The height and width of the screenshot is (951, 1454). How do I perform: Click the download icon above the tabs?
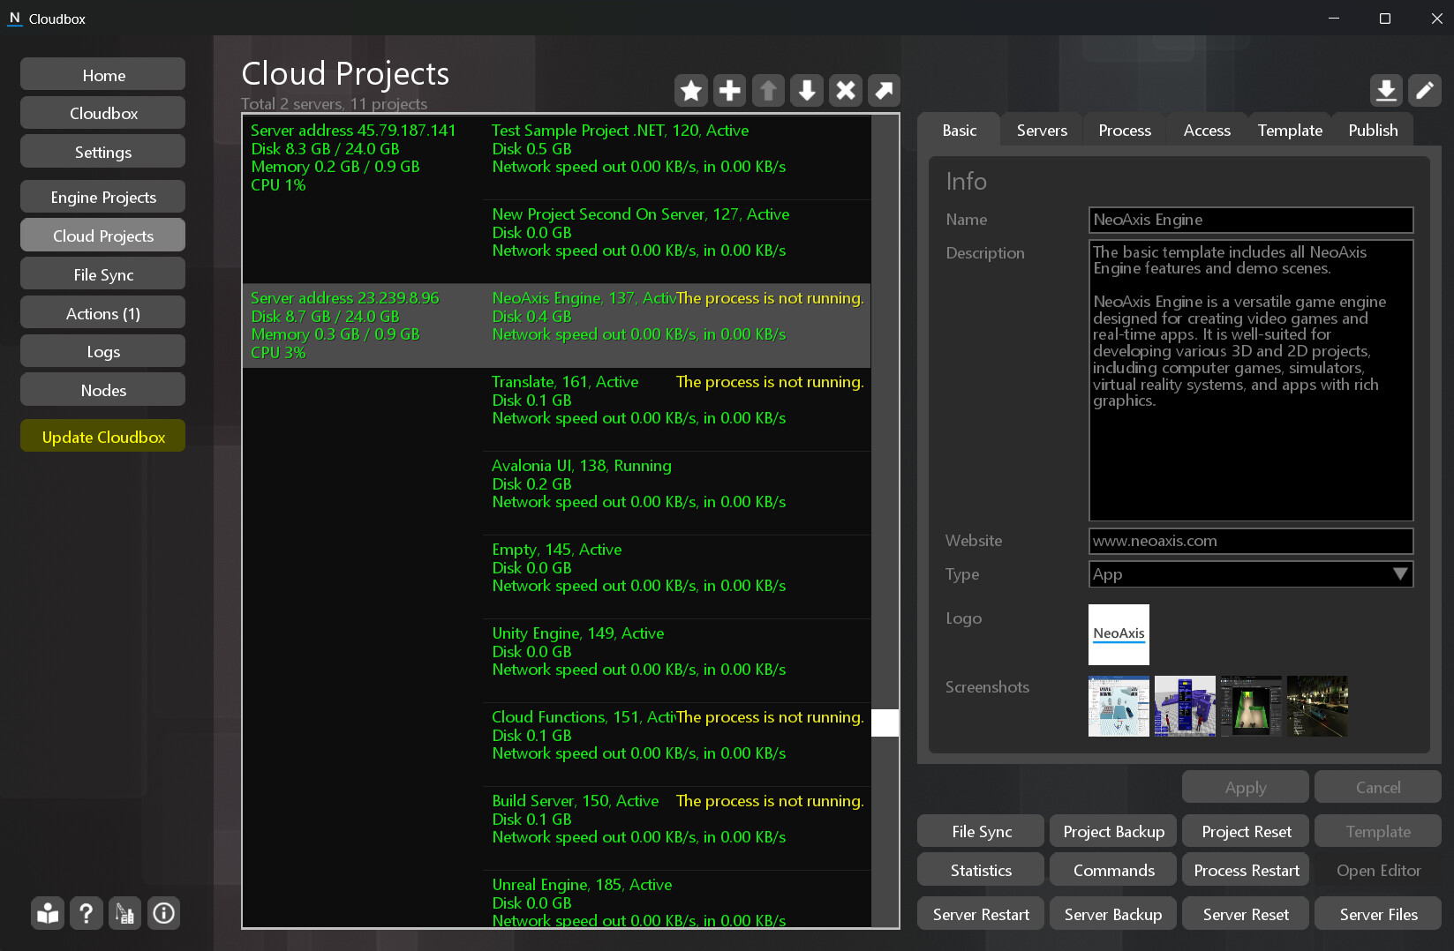pyautogui.click(x=1386, y=90)
